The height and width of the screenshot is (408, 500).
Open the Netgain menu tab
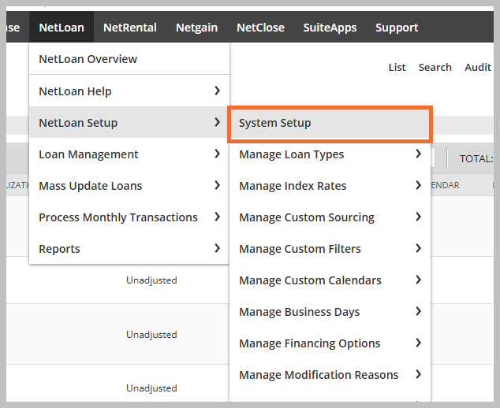click(x=196, y=28)
